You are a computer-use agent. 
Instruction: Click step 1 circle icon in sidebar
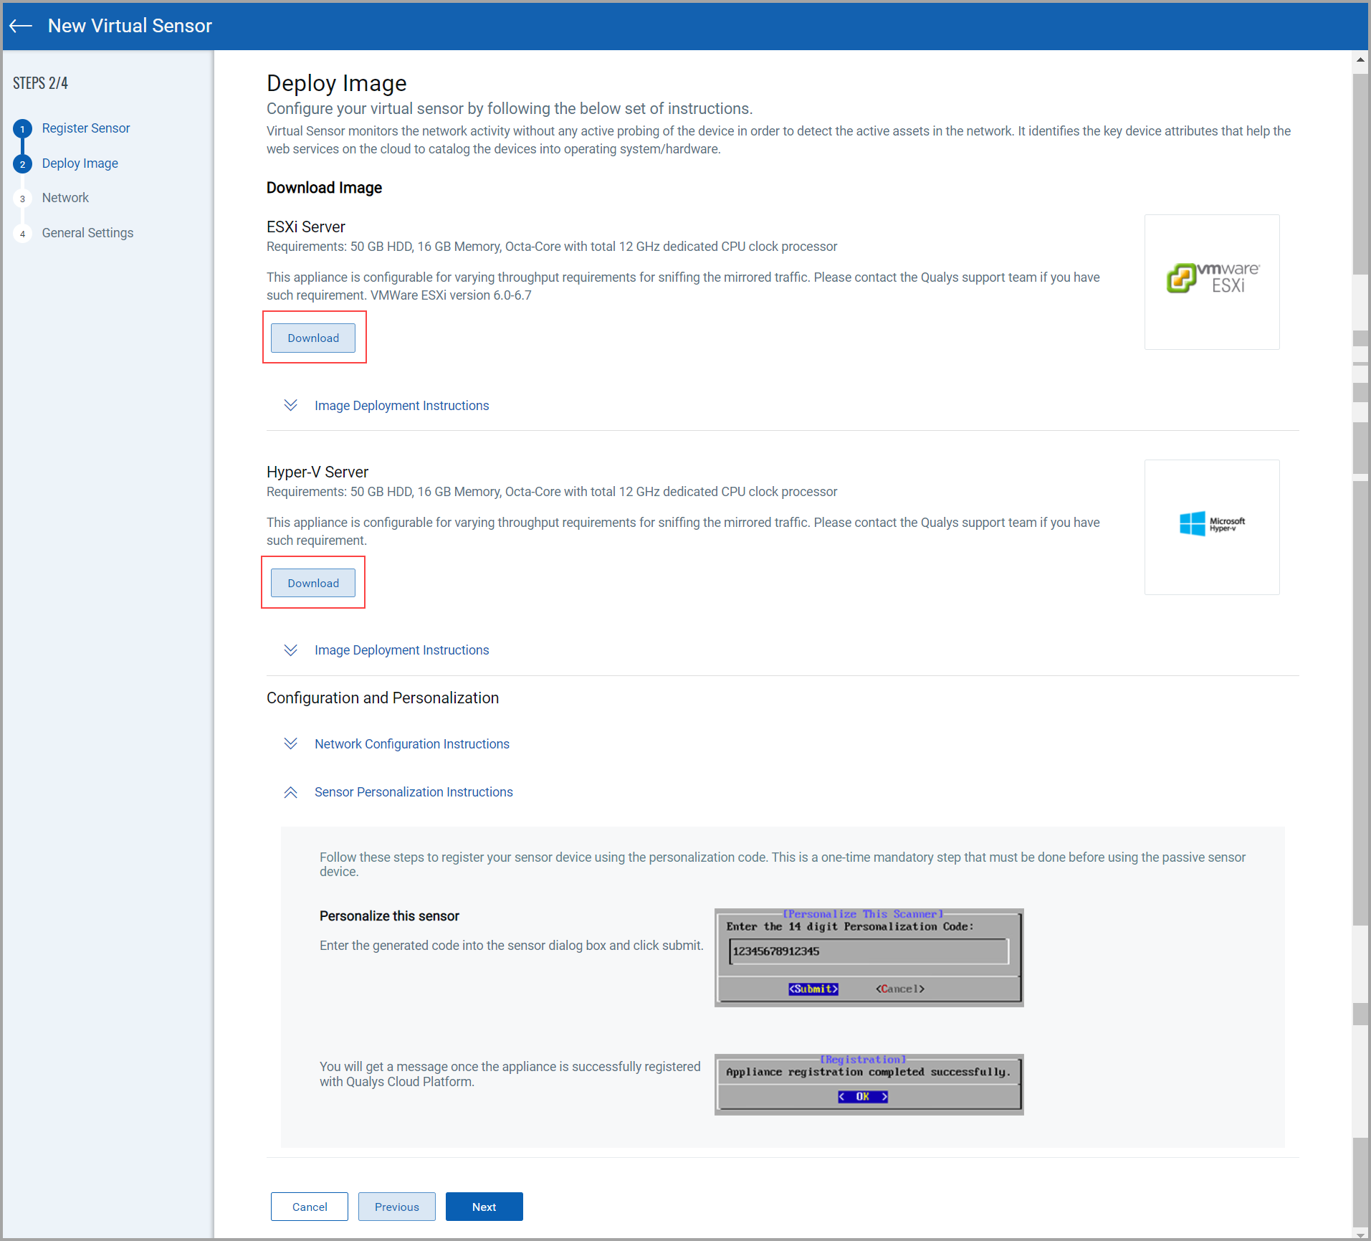22,129
